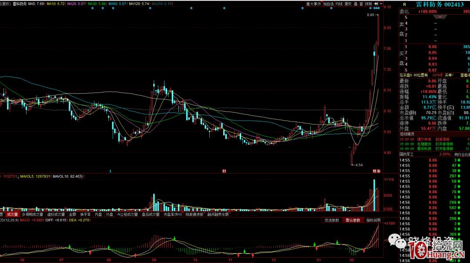
Task: Open the 盘后成交量 tab
Action: [151, 214]
